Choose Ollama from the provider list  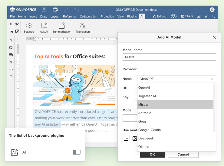tap(175, 147)
